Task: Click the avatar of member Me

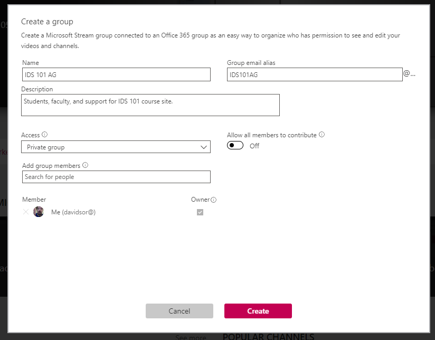Action: [x=39, y=211]
